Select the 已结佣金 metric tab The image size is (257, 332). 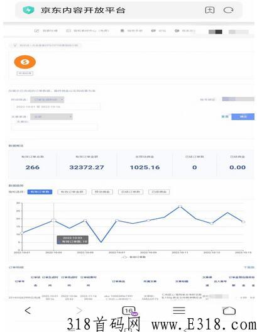click(159, 192)
